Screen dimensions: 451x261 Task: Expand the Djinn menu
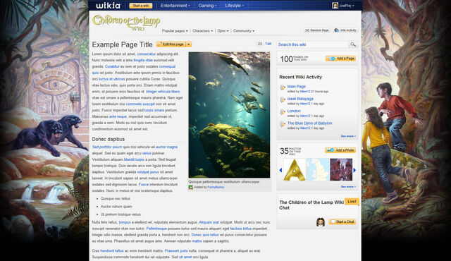pos(223,31)
